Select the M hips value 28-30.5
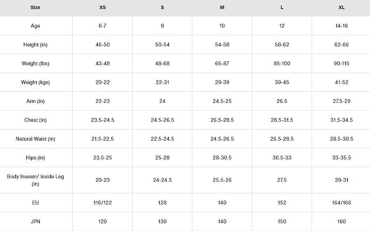Viewport: 370px width, 231px height. tap(222, 158)
